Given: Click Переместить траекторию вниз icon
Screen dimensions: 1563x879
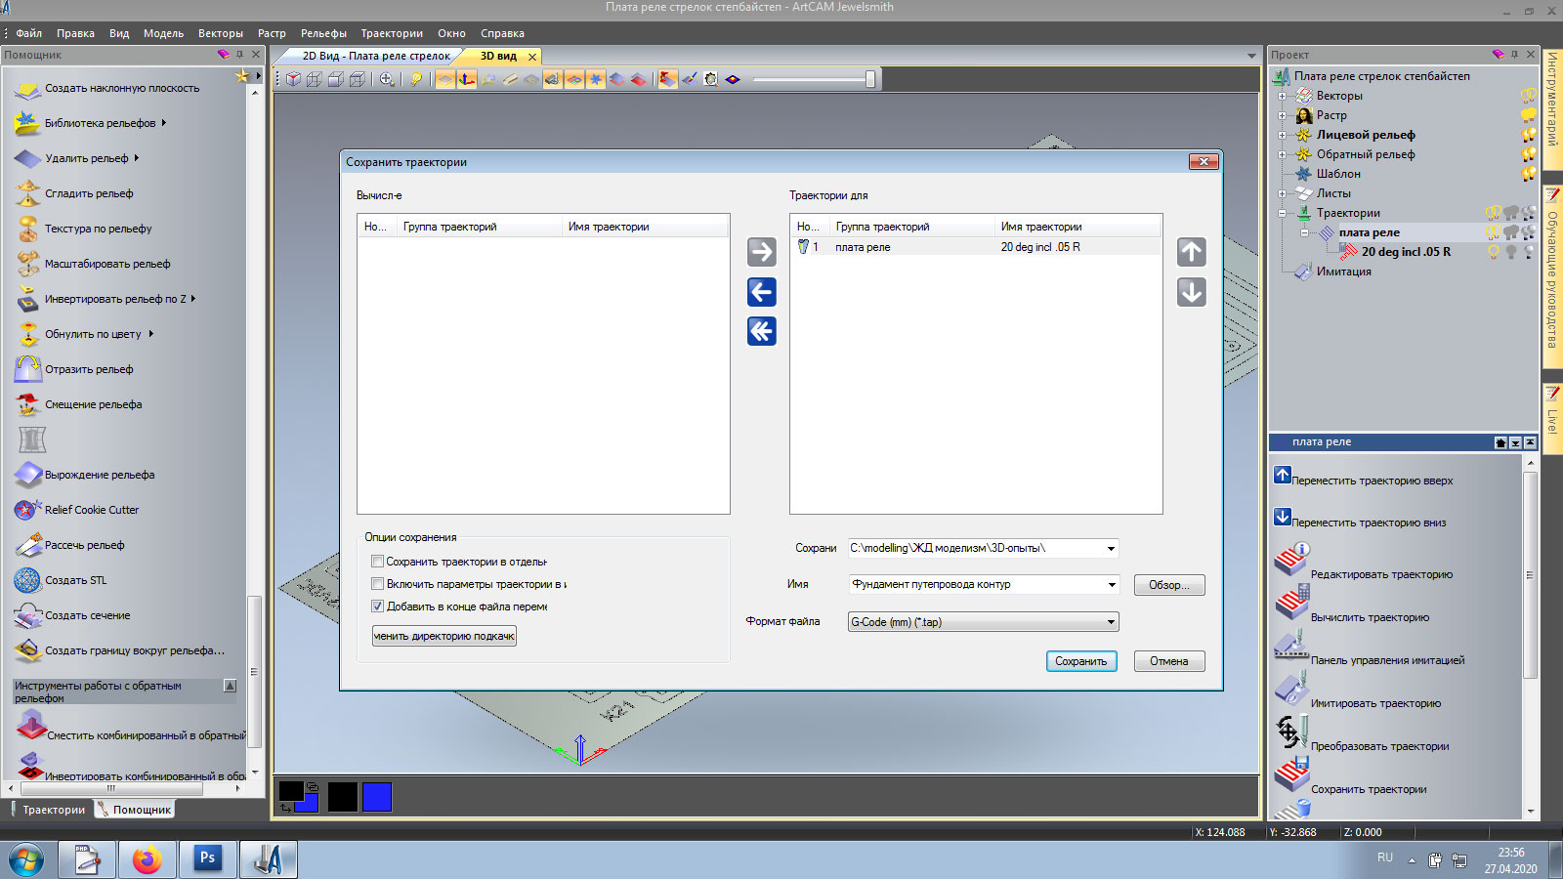Looking at the screenshot, I should [1283, 517].
